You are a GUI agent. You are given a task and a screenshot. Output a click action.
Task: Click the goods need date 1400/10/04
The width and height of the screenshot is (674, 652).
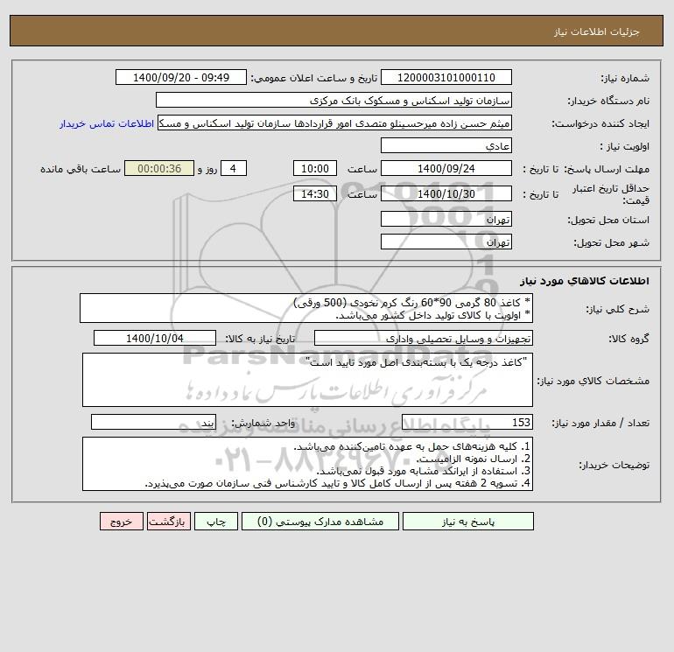click(x=155, y=338)
